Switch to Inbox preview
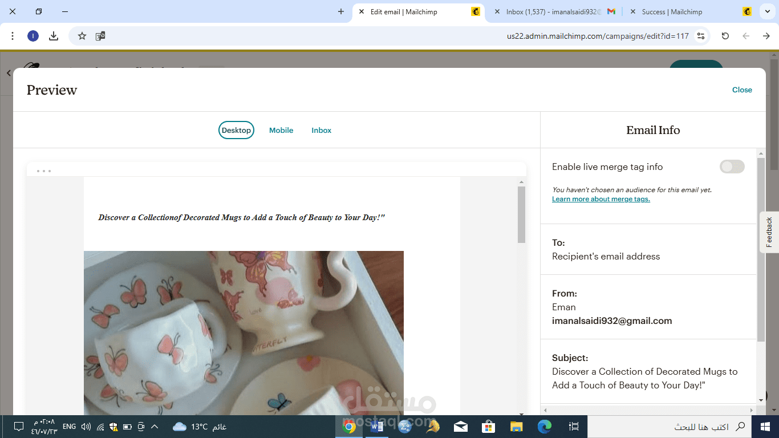This screenshot has height=438, width=779. pos(321,130)
